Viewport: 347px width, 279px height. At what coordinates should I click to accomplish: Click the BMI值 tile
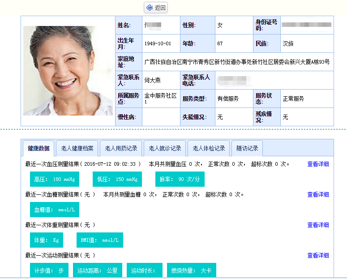point(100,240)
